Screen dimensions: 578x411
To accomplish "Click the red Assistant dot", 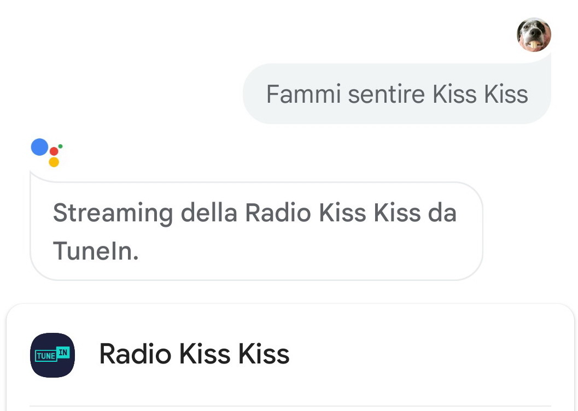I will pos(54,151).
